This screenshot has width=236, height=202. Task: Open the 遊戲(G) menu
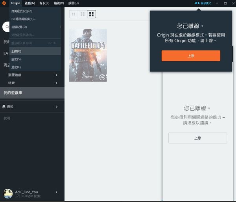click(30, 3)
